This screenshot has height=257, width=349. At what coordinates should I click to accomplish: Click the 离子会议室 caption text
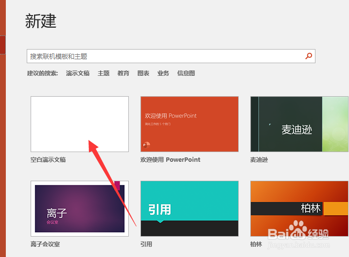coord(45,244)
